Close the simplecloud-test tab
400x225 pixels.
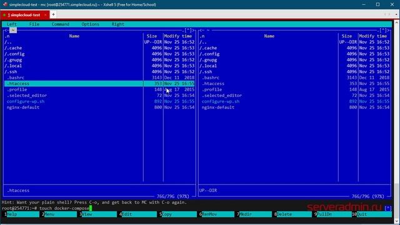click(x=46, y=15)
